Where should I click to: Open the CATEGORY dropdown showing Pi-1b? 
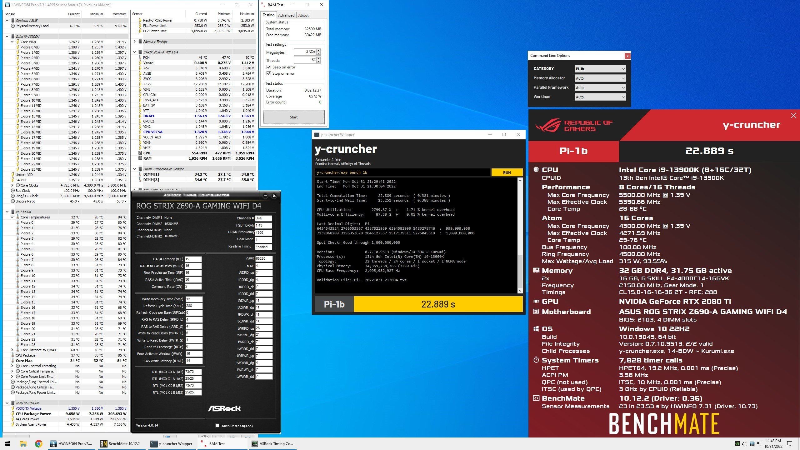pyautogui.click(x=600, y=69)
